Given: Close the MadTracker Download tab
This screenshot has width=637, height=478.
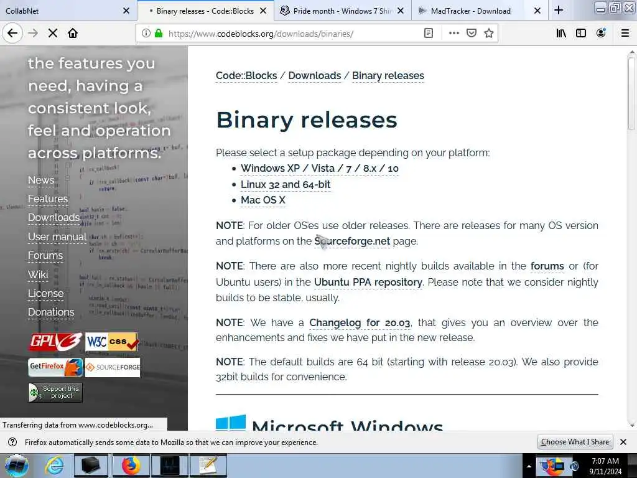Looking at the screenshot, I should pos(537,11).
